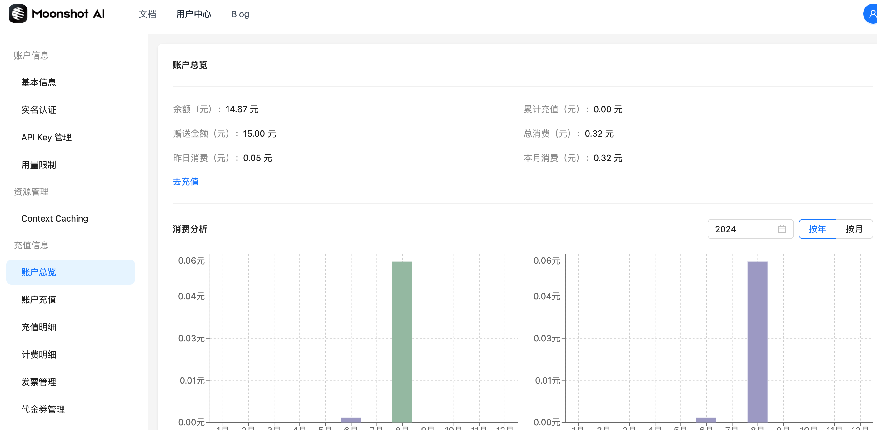Go to the Blog page
Screen dimensions: 877x430
click(240, 14)
